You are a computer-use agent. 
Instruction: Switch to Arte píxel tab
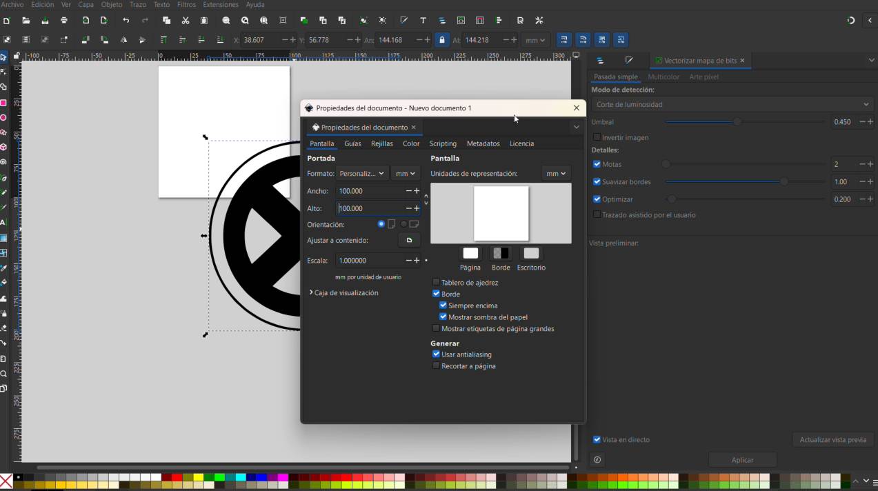tap(704, 77)
